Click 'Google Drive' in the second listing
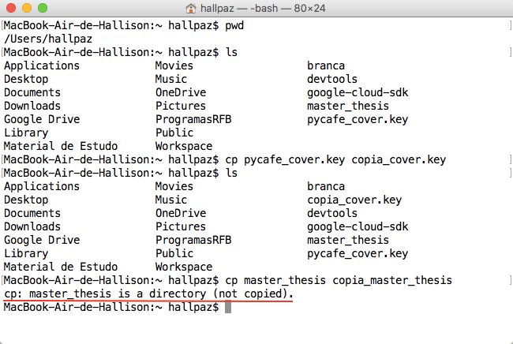The height and width of the screenshot is (344, 513). [x=42, y=240]
